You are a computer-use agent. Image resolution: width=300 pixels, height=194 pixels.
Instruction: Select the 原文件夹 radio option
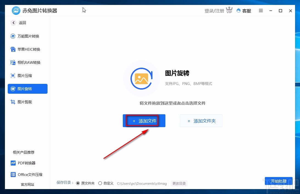[78, 183]
